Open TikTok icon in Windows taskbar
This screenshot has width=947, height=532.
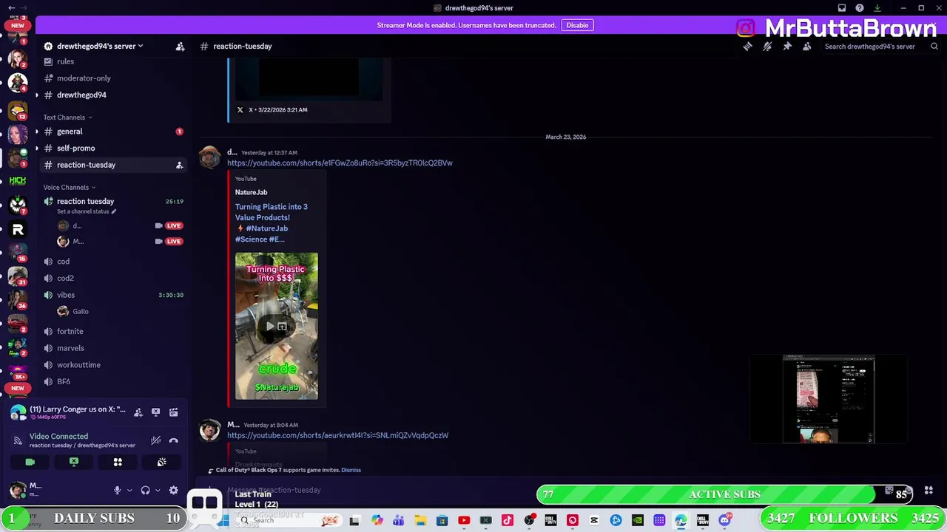(x=508, y=521)
